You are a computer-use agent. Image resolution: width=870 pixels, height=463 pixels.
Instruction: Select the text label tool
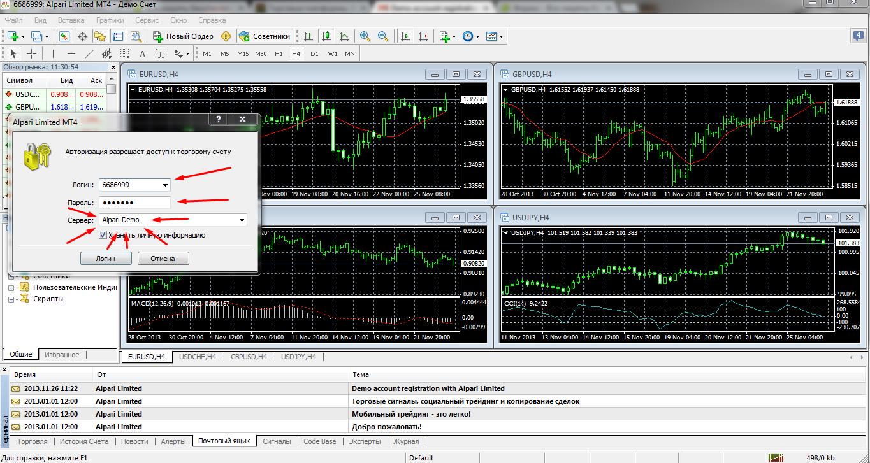coord(160,53)
